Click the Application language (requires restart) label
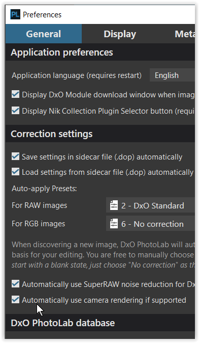Screen dimensions: 199x343 tap(77, 75)
